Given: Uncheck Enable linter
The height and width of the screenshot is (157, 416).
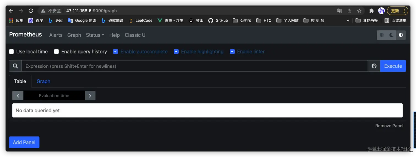Looking at the screenshot, I should [x=232, y=52].
